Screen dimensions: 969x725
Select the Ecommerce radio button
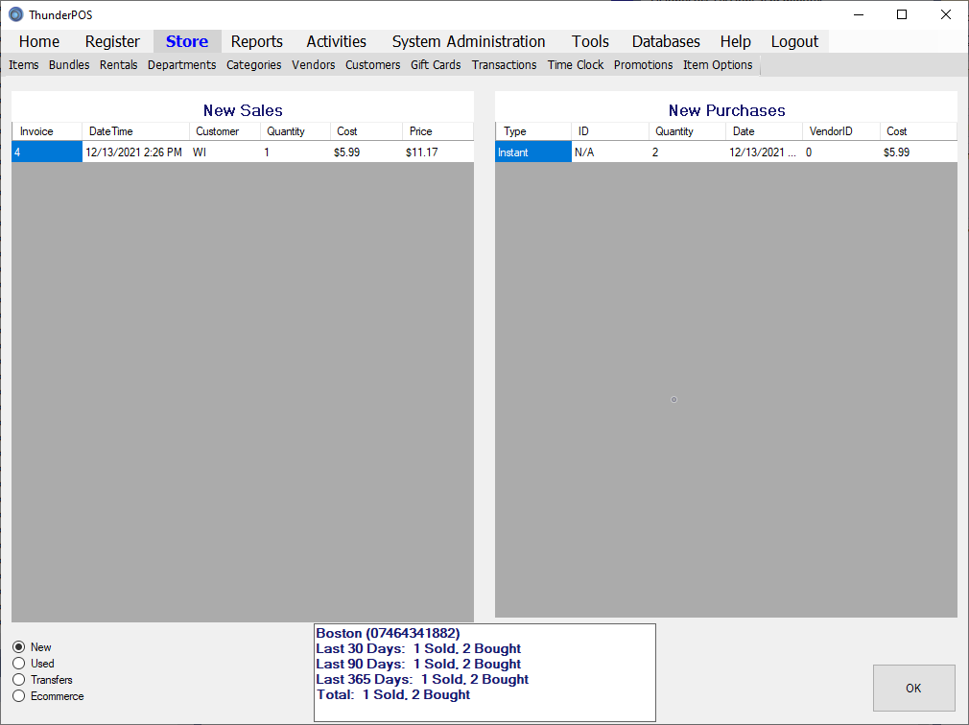19,696
